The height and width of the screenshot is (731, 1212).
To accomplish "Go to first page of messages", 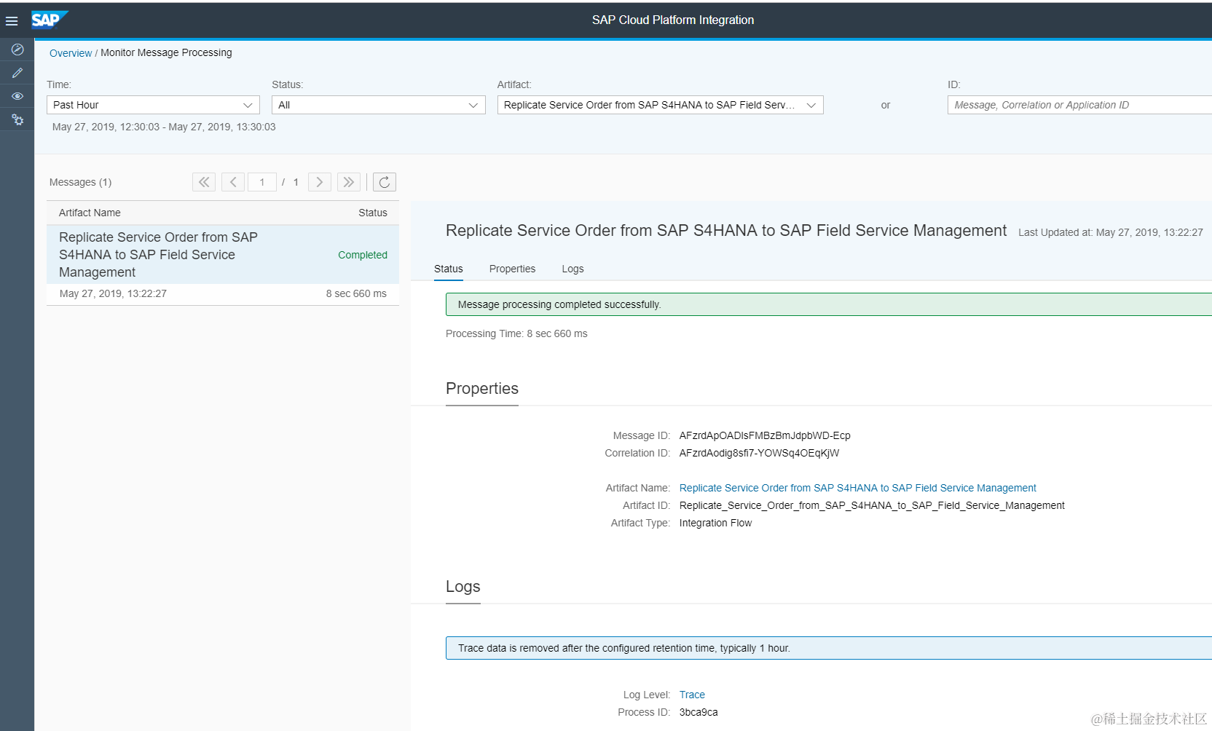I will (204, 182).
